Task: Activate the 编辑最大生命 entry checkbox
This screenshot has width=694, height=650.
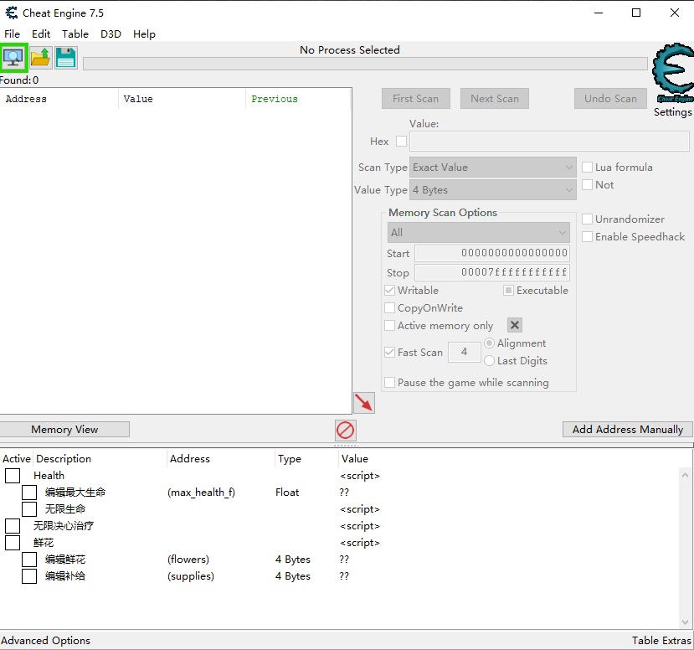Action: [x=29, y=493]
